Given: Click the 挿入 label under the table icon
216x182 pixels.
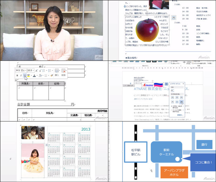Looking at the screenshot, I should 57,75.
